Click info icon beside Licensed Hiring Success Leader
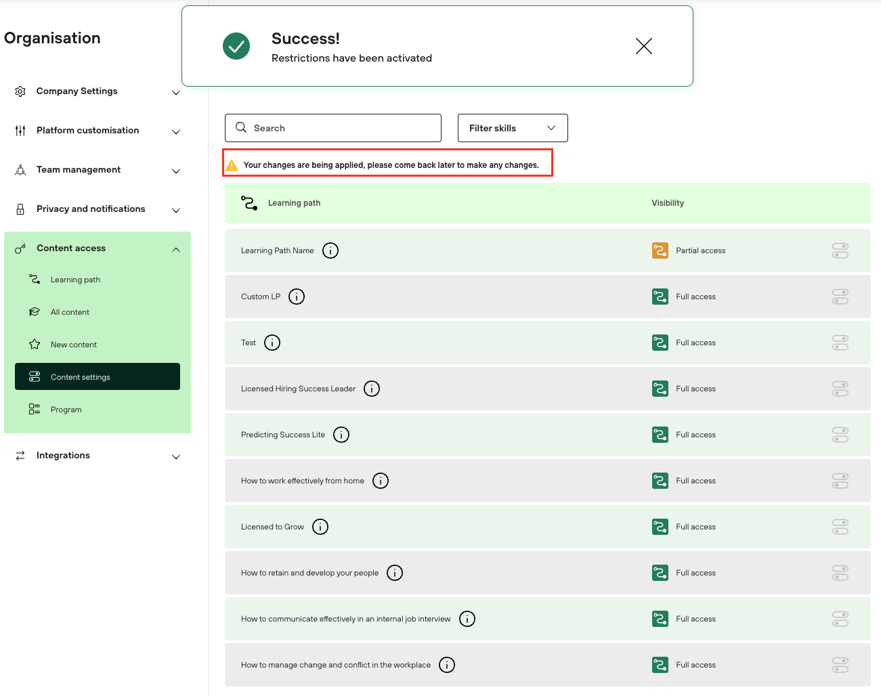The height and width of the screenshot is (696, 881). 372,389
